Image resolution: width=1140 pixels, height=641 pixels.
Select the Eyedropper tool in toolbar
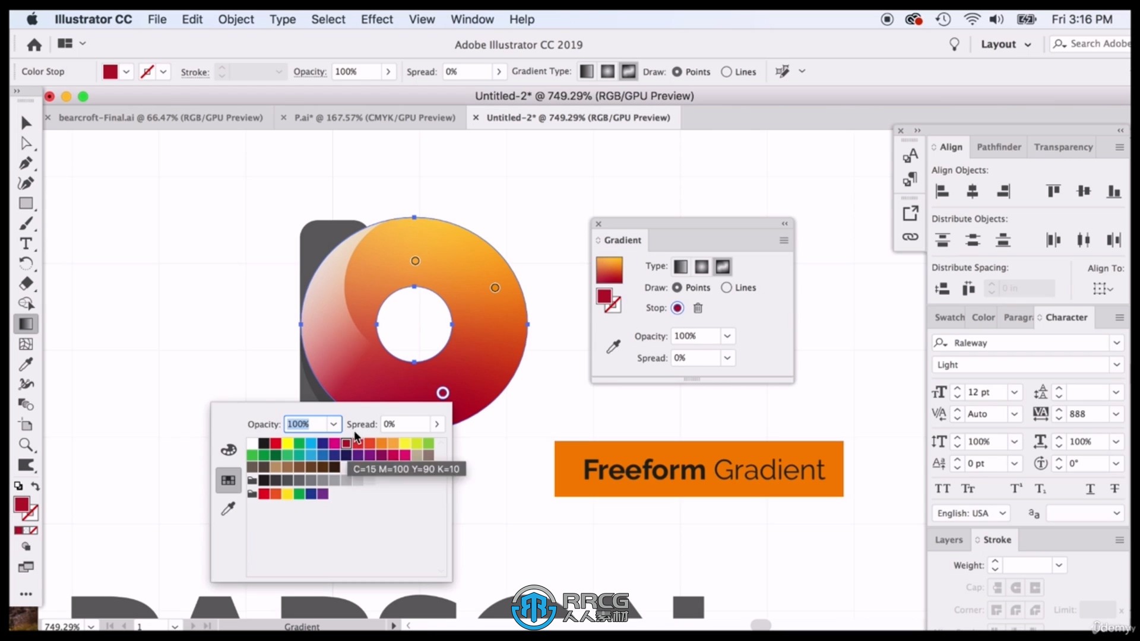point(26,364)
